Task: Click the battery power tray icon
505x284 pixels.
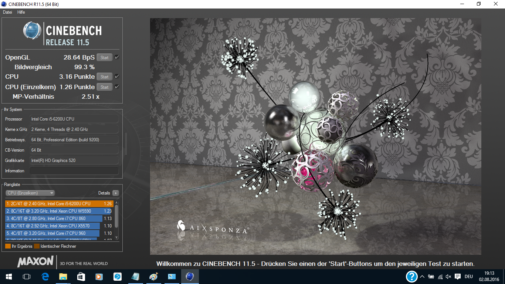Action: coord(431,277)
